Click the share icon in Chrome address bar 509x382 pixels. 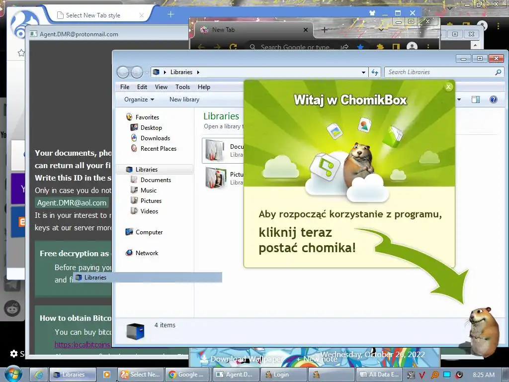click(345, 47)
